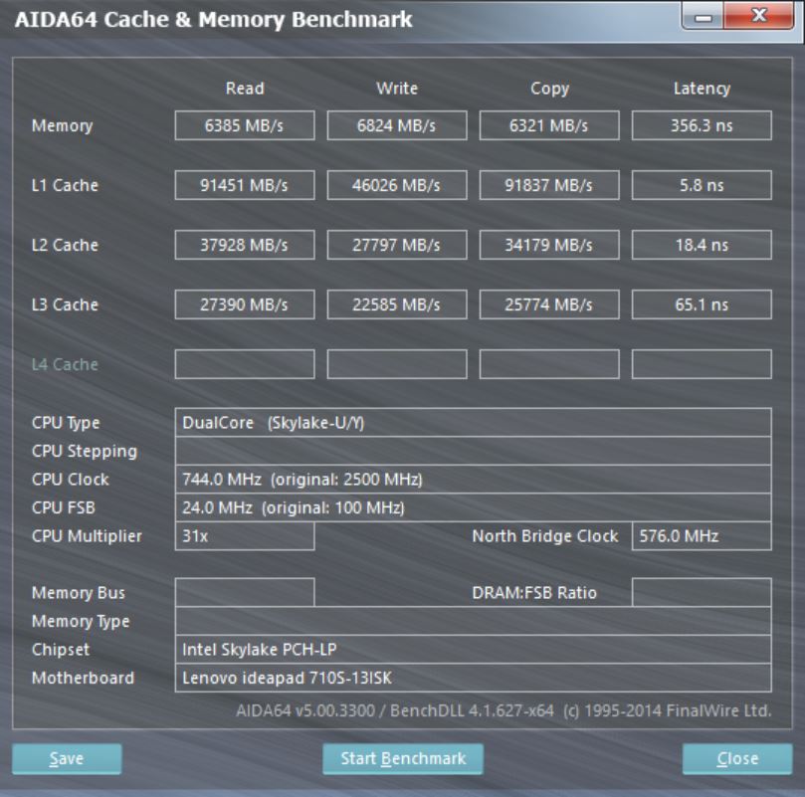Image resolution: width=805 pixels, height=797 pixels.
Task: Select Memory write value 6824 MB/s
Action: (397, 125)
